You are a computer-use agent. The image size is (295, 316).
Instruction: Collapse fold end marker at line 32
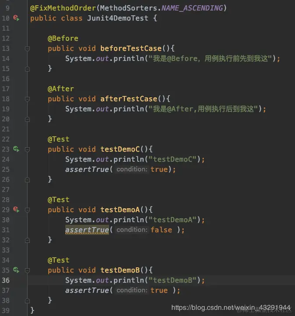click(27, 240)
